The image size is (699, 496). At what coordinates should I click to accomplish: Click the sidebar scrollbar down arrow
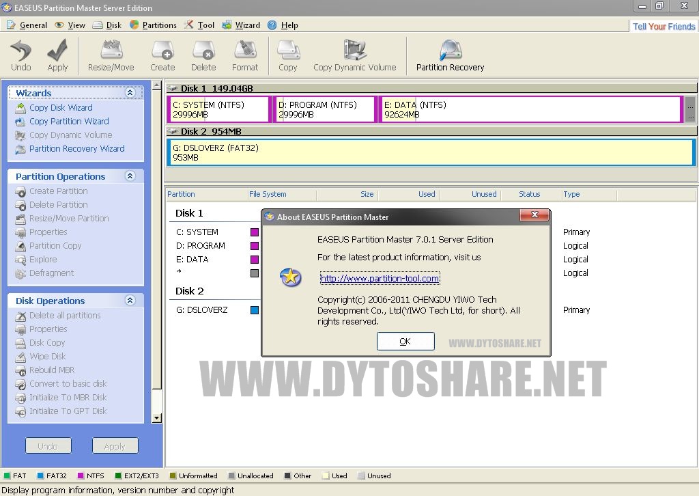[x=156, y=418]
